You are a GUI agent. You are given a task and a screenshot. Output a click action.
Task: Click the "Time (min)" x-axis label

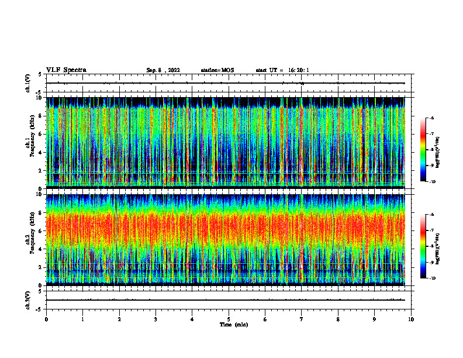pyautogui.click(x=234, y=325)
